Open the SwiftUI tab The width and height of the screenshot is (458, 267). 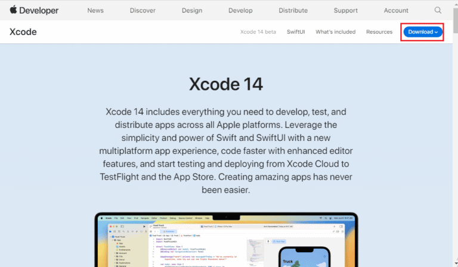click(x=296, y=32)
